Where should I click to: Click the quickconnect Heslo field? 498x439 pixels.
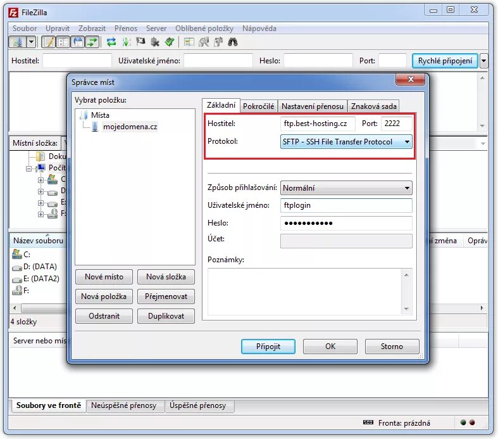(318, 60)
